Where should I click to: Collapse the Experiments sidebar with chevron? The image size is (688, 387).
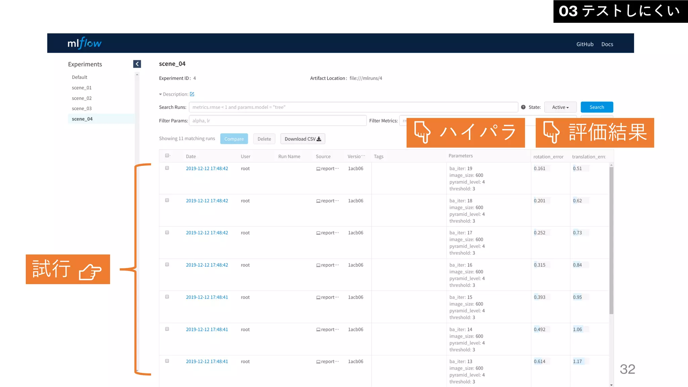point(137,64)
